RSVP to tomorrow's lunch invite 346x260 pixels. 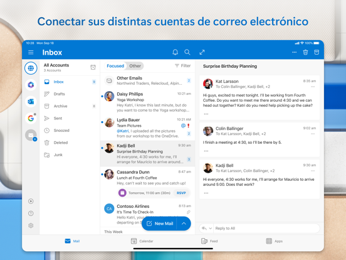click(181, 193)
